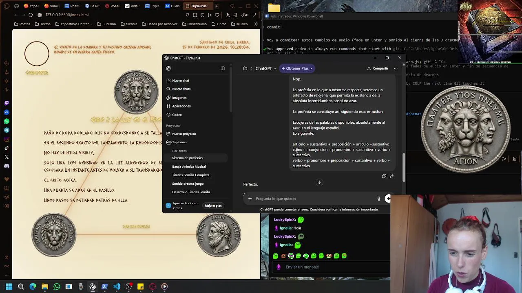
Task: Dismiss the Obtener Plus pill
Action: pyautogui.click(x=311, y=68)
